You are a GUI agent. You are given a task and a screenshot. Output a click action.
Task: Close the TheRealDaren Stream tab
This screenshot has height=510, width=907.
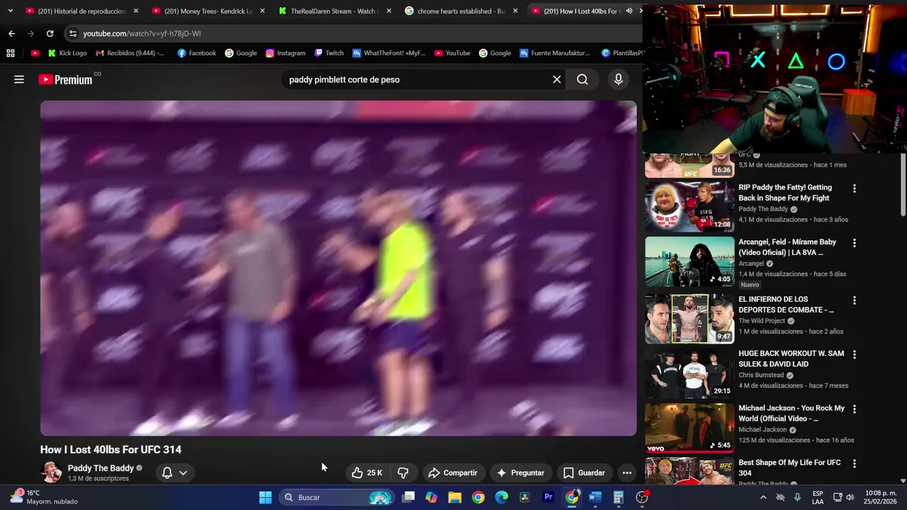388,11
